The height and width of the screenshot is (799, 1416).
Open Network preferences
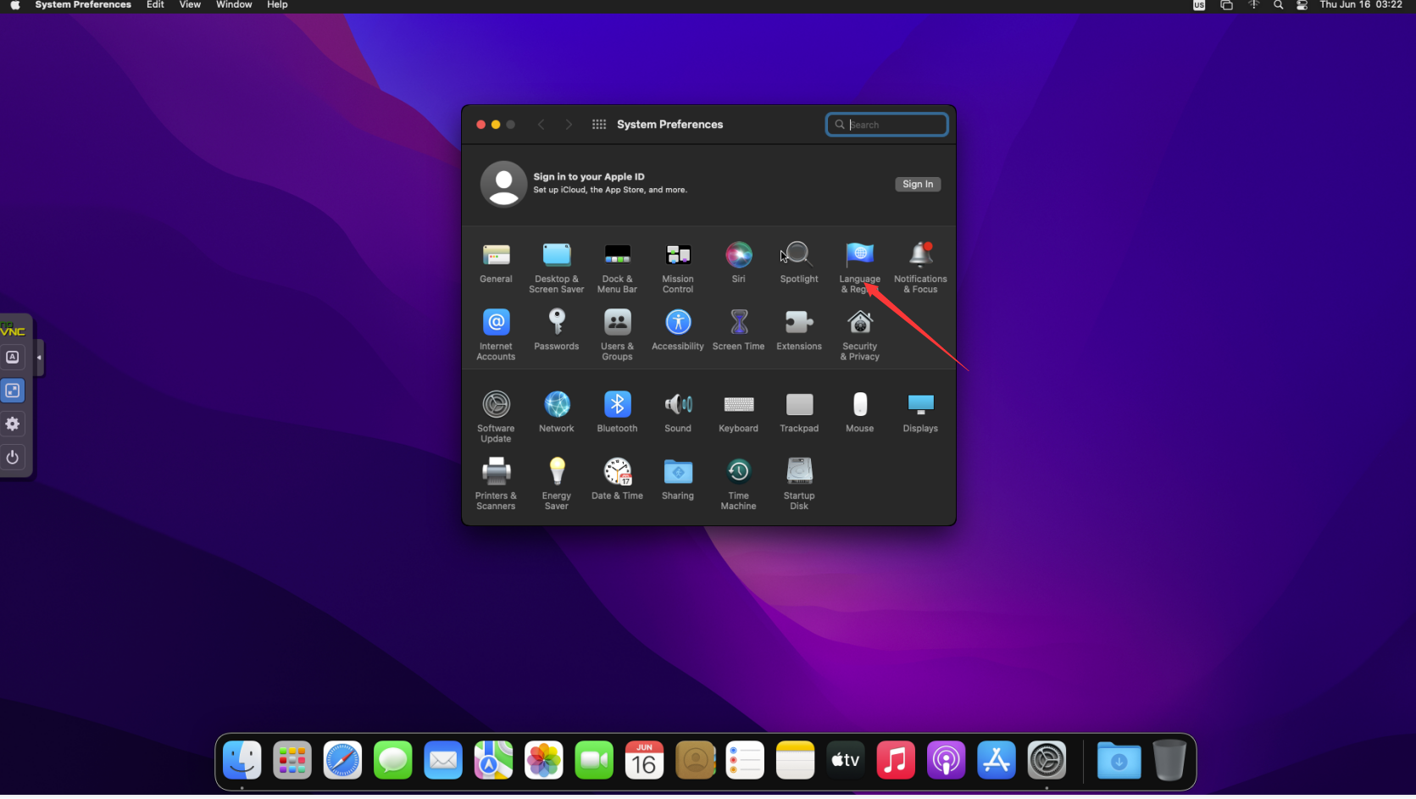557,413
